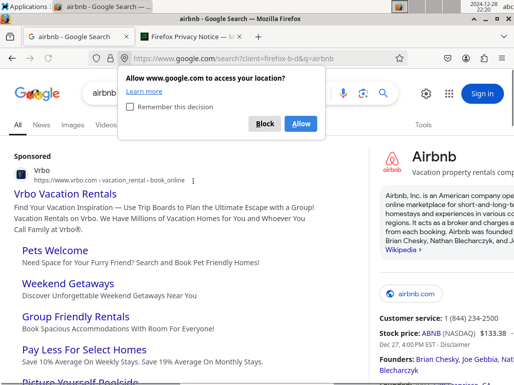Image resolution: width=514 pixels, height=385 pixels.
Task: Bookmark this page with the star icon
Action: 400,59
